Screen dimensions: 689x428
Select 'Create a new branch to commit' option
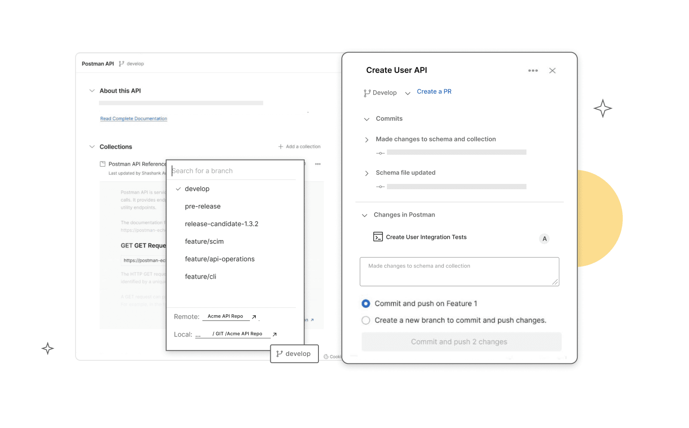pos(366,320)
